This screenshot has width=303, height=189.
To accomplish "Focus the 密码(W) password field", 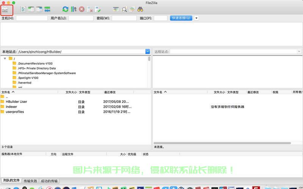I will tap(124, 18).
